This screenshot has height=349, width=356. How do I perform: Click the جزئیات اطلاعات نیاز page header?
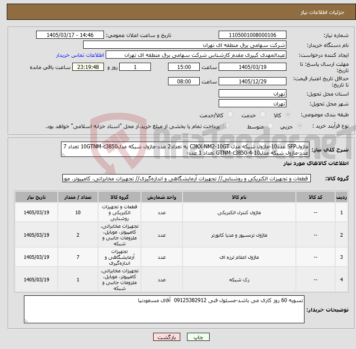click(x=322, y=12)
